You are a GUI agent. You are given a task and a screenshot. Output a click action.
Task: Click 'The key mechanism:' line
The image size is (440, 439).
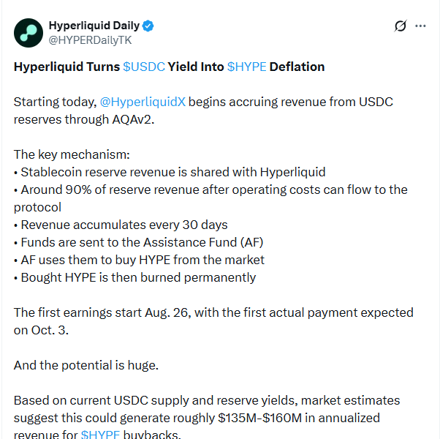coord(72,154)
